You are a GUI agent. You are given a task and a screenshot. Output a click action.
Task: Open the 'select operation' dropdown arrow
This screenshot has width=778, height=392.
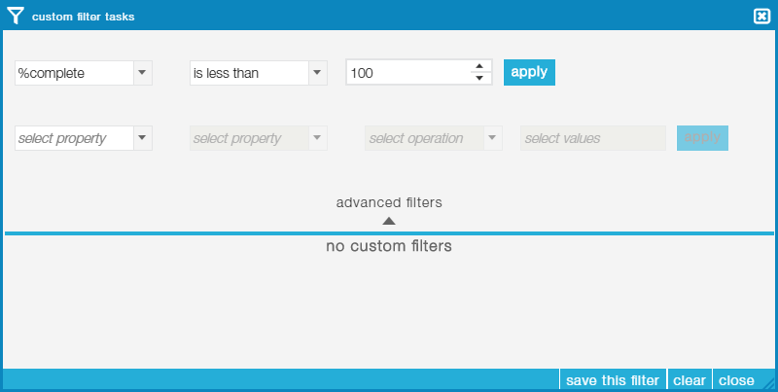click(x=492, y=138)
